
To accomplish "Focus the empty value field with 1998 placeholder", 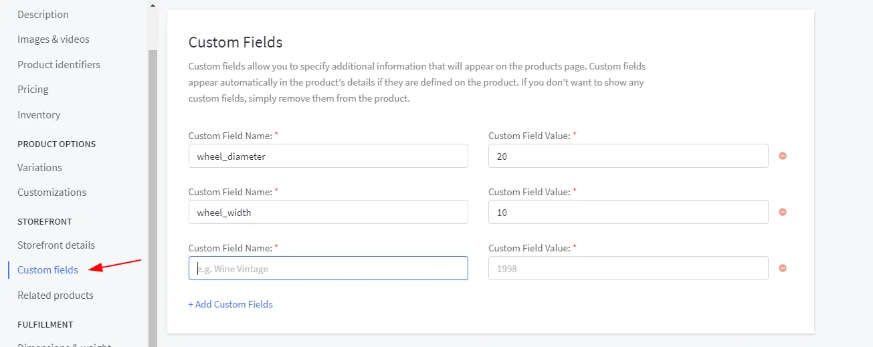I will click(x=627, y=269).
